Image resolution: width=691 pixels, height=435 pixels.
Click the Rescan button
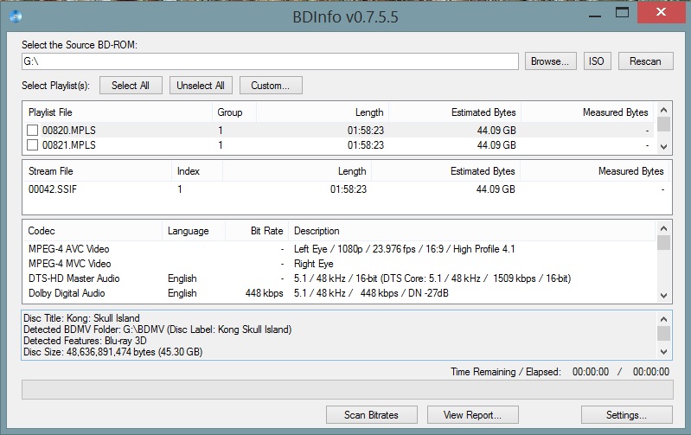[645, 61]
